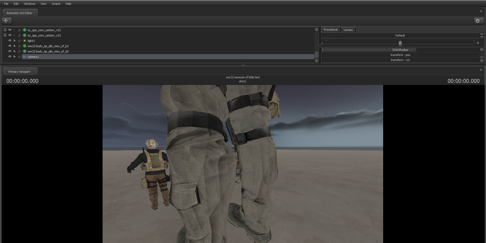
Task: Hide camera1 using its eye icon
Action: (10, 56)
